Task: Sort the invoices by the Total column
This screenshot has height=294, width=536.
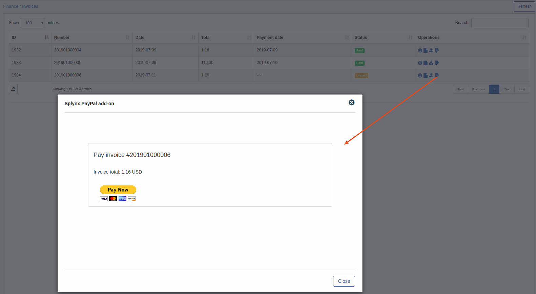Action: click(226, 38)
